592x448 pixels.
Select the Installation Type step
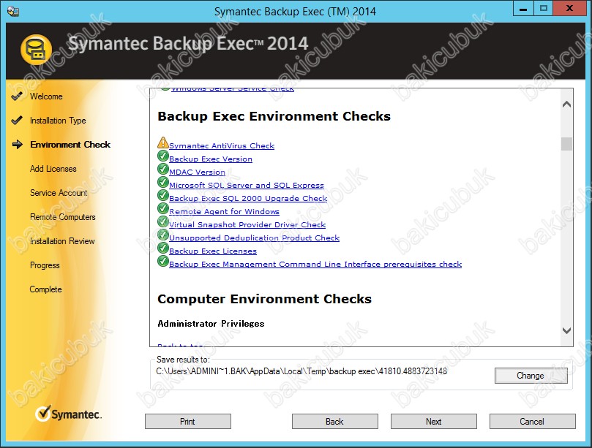(x=58, y=121)
